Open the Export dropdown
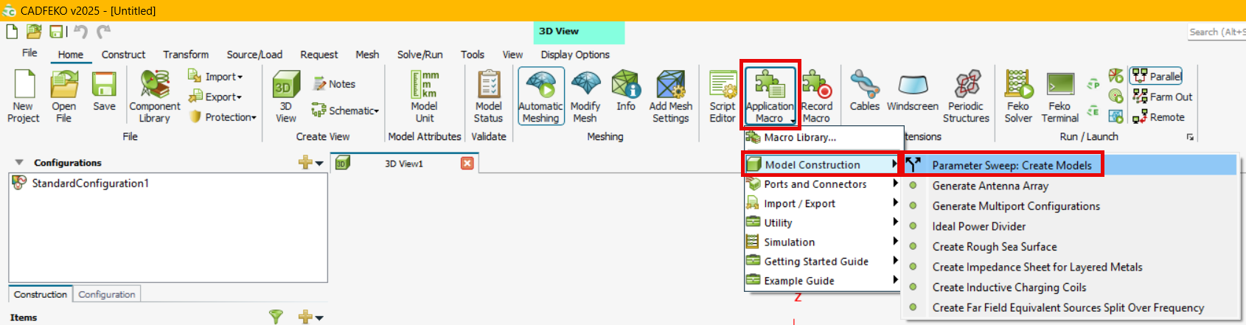Image resolution: width=1246 pixels, height=325 pixels. 215,97
